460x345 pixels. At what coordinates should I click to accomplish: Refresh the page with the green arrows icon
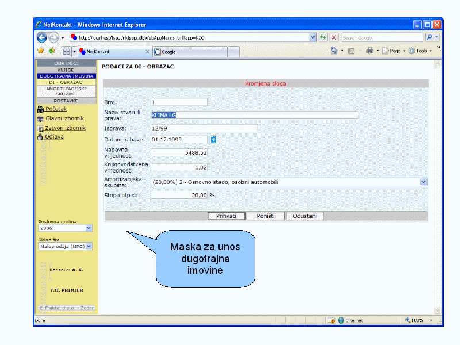[323, 37]
